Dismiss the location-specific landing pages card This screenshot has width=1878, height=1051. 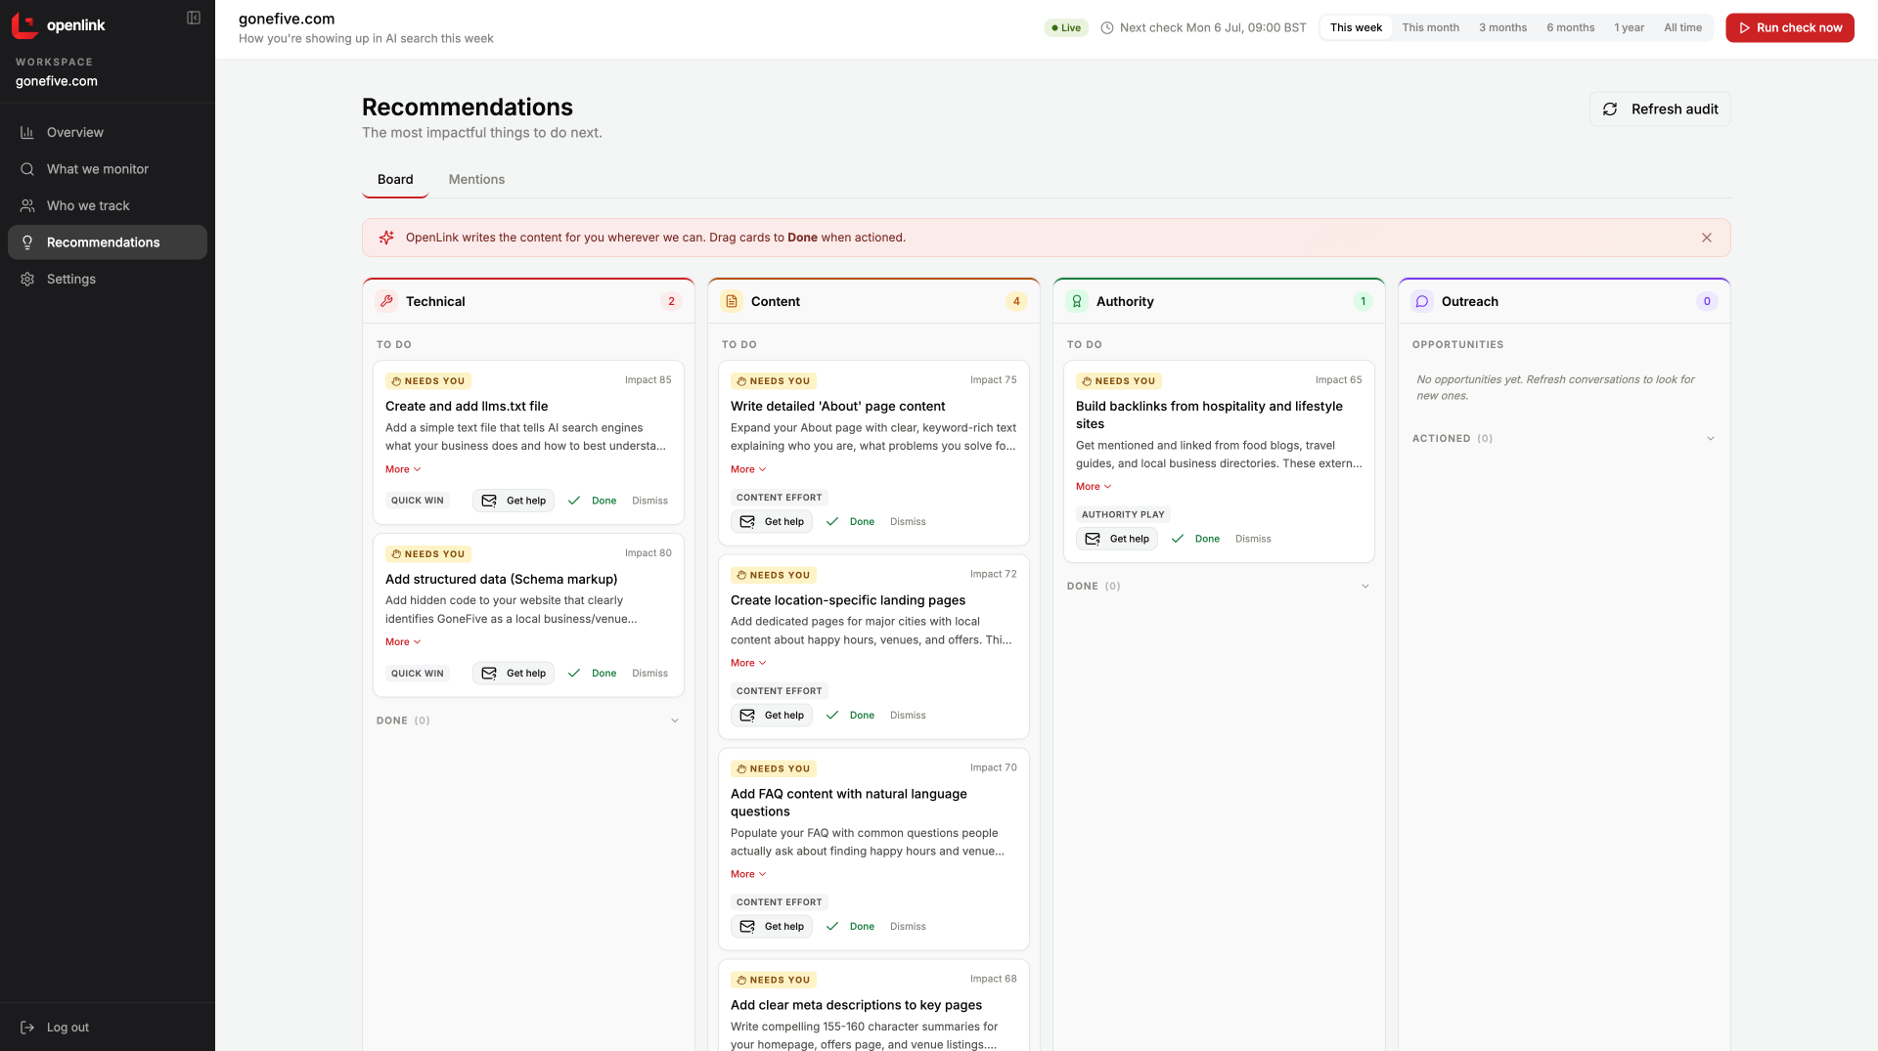click(908, 716)
